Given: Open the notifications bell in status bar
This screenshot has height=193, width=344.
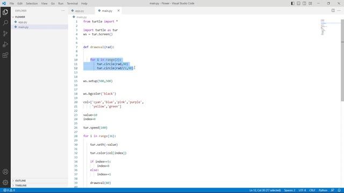Looking at the screenshot, I should tap(339, 190).
